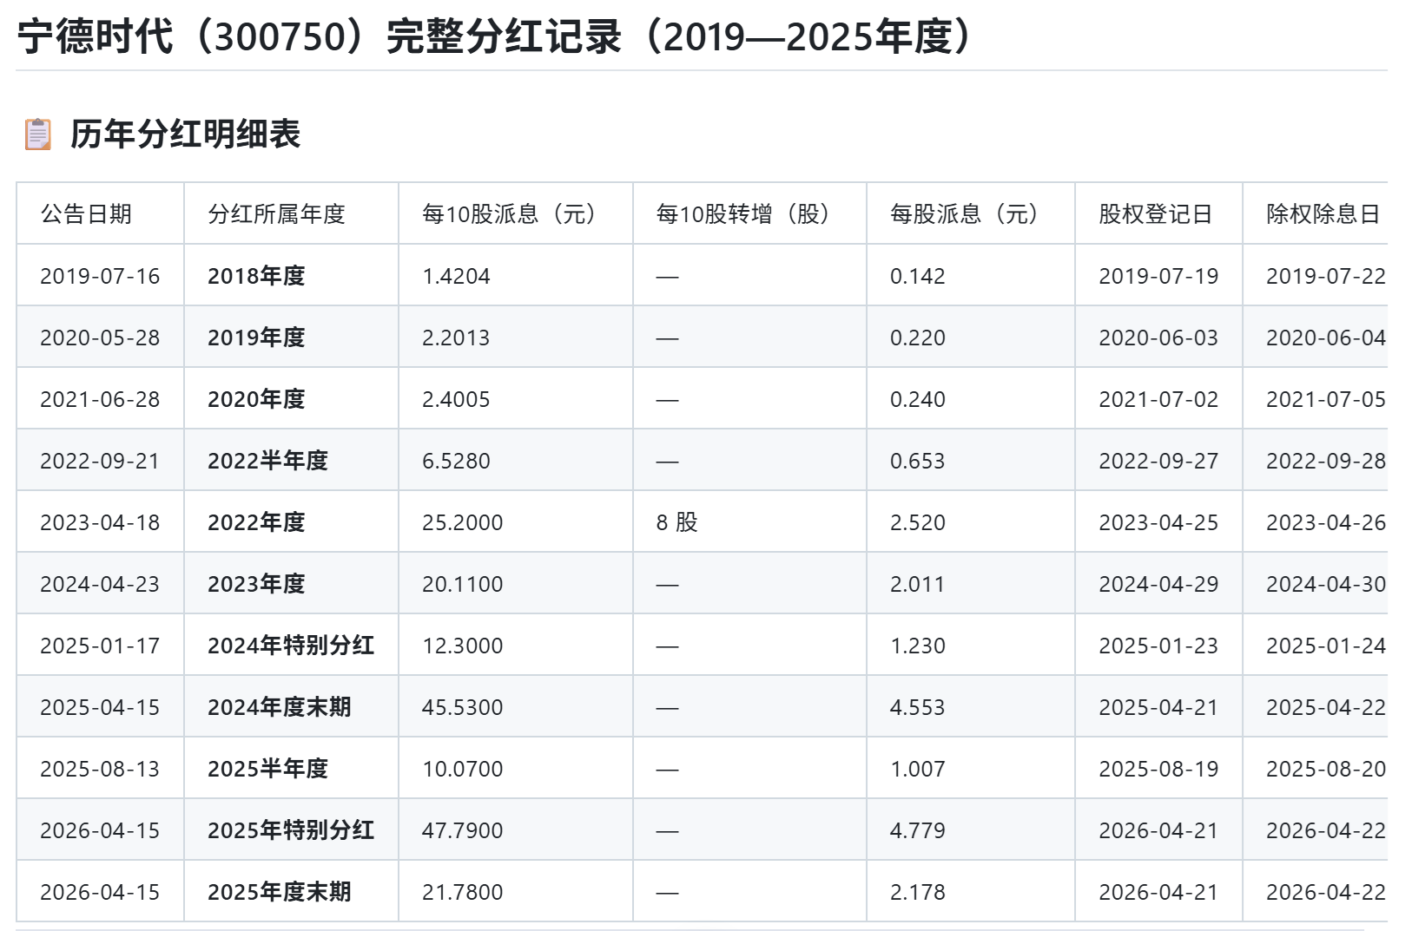Click the payout value 20.1100
The width and height of the screenshot is (1412, 931).
(462, 584)
